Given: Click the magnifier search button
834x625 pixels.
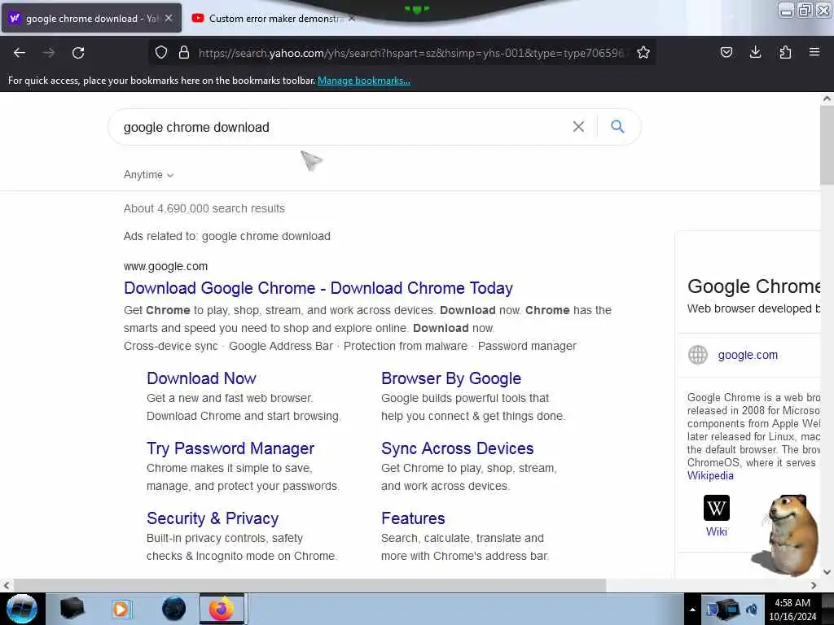Looking at the screenshot, I should click(617, 126).
